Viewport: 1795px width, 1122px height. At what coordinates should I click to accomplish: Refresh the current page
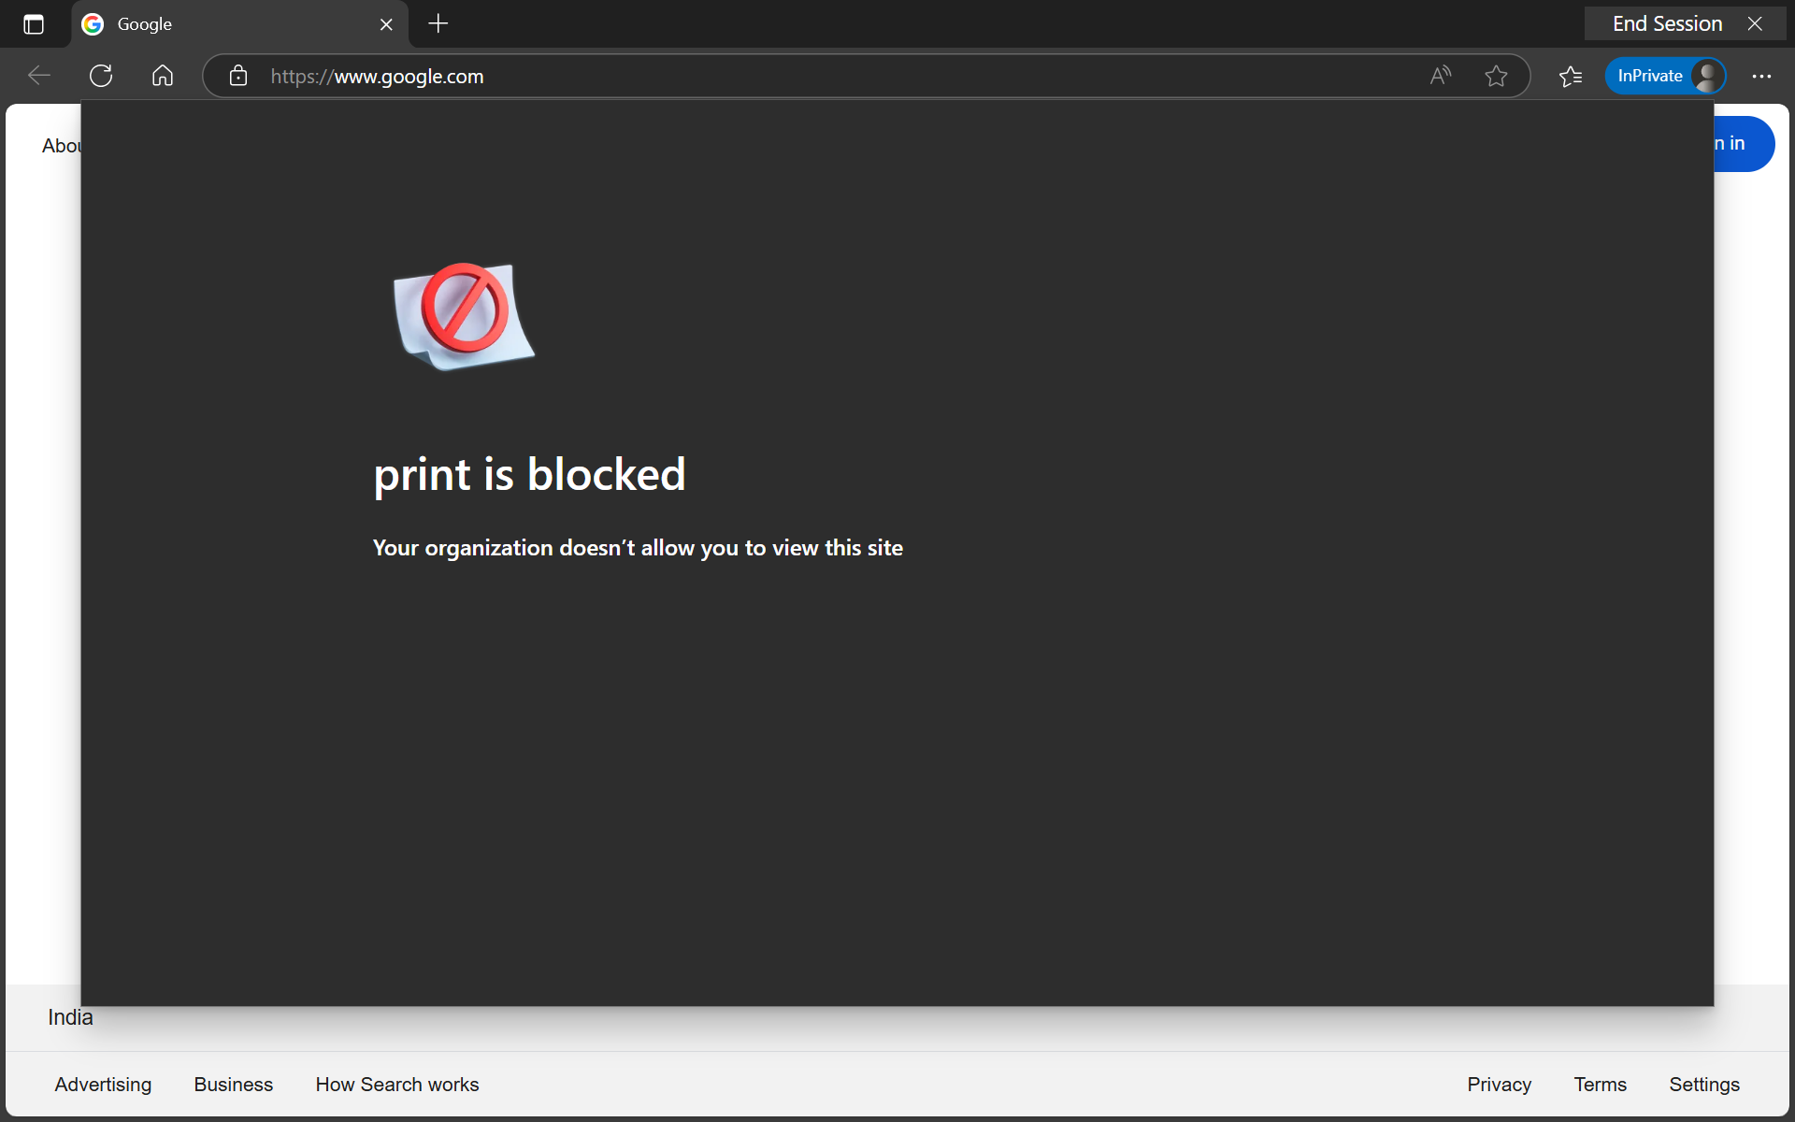(101, 76)
